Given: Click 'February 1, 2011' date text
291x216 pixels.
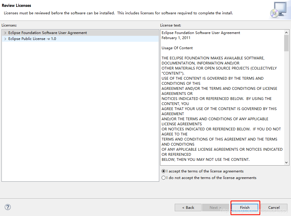Looking at the screenshot, I should (x=176, y=38).
